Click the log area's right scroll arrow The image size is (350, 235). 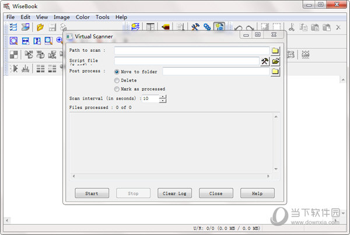(268, 176)
